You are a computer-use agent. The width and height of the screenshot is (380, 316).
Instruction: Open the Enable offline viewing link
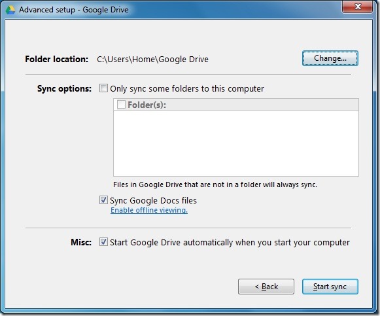coord(149,210)
